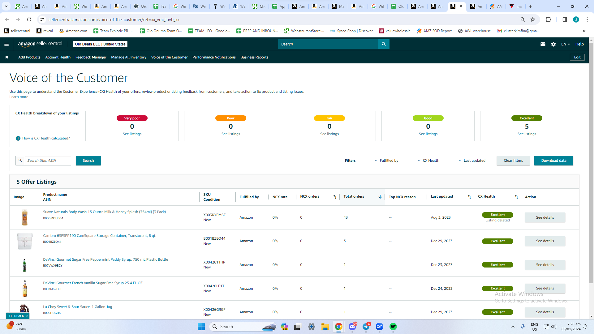Open the sellercentral bookmark
594x334 pixels.
[x=17, y=31]
